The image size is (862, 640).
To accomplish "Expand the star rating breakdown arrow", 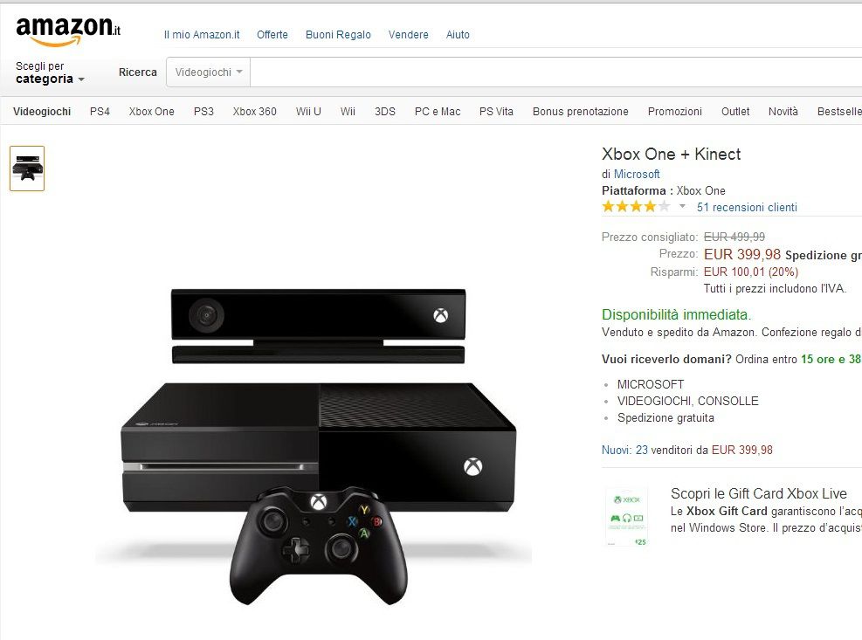I will pos(682,207).
